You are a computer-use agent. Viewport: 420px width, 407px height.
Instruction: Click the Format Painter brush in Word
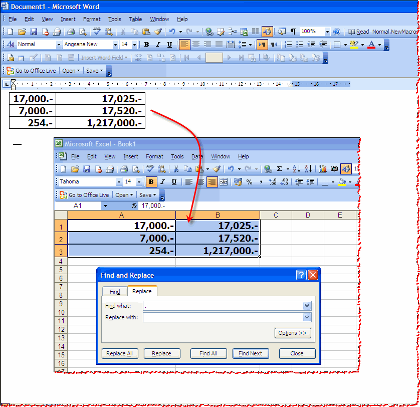point(158,32)
